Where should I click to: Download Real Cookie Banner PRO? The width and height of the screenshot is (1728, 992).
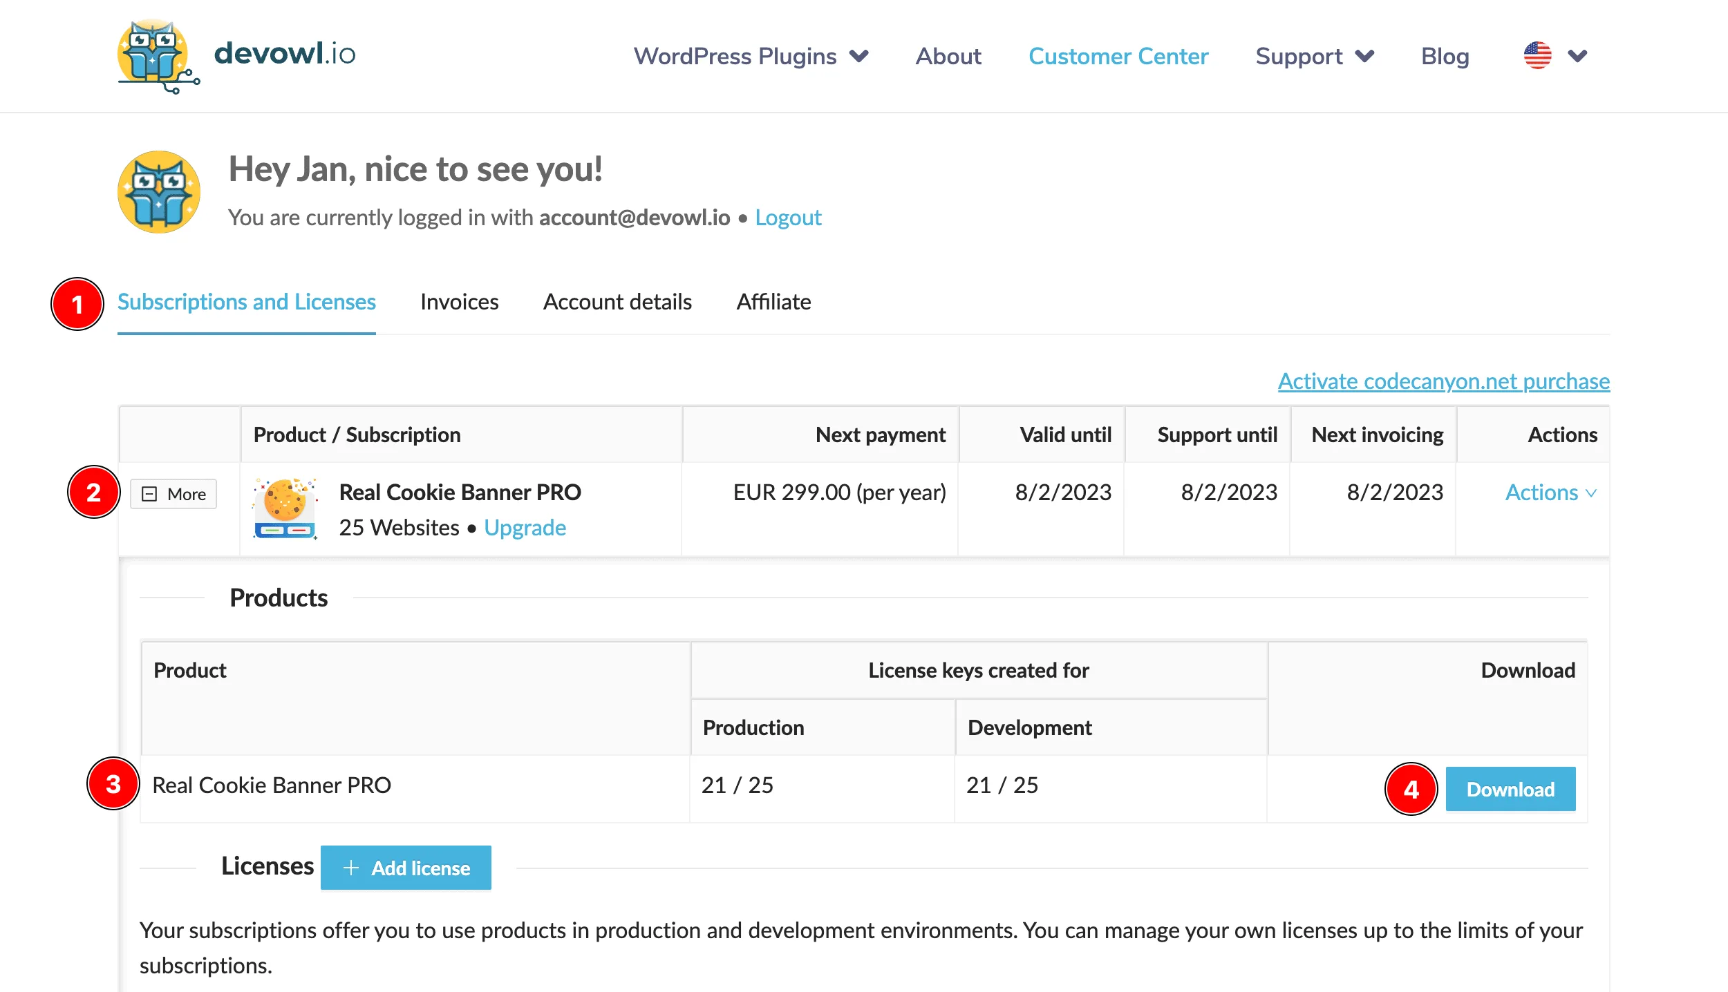pyautogui.click(x=1510, y=789)
